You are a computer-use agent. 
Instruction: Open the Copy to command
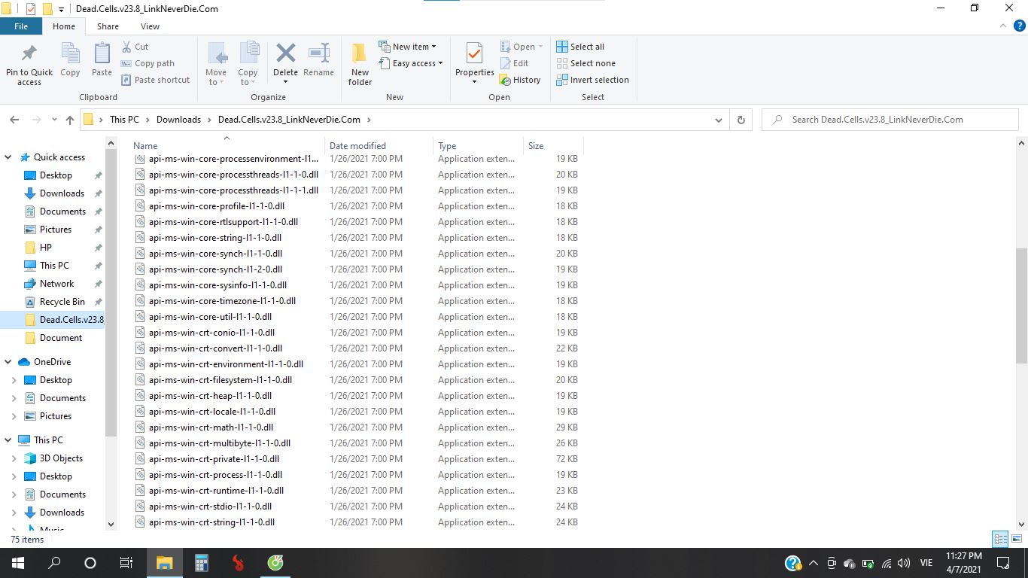[248, 64]
